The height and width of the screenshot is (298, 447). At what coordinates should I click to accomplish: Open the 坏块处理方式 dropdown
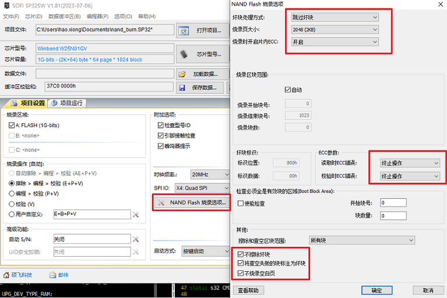[335, 17]
